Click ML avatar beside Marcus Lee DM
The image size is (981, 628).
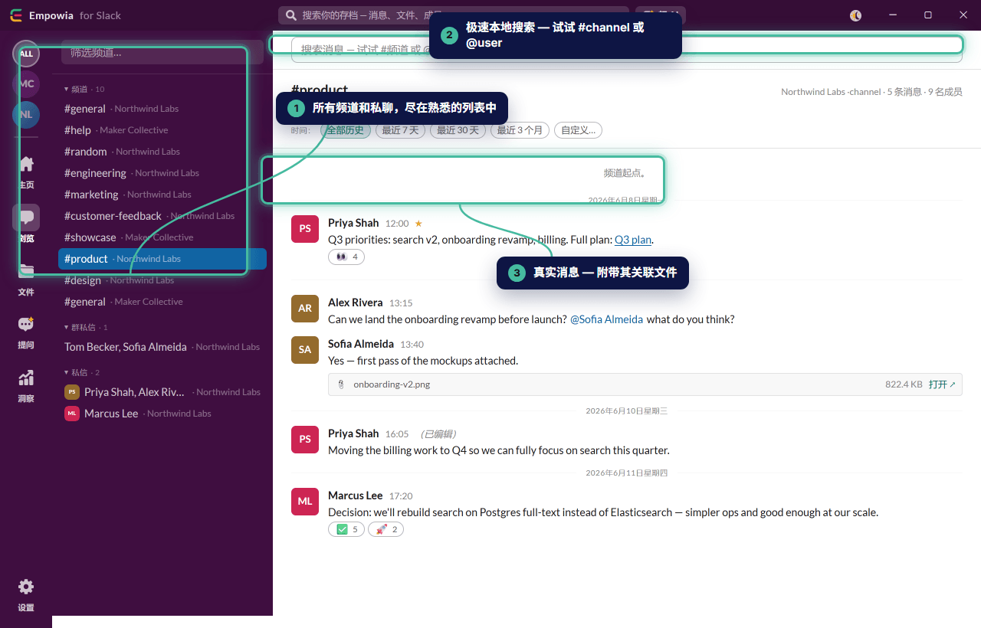tap(72, 414)
